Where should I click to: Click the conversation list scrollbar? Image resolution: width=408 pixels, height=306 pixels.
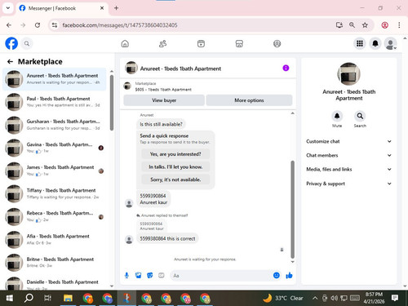(x=112, y=103)
